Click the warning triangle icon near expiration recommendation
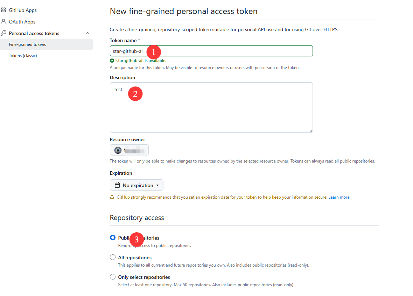Screen dimensions: 413x296 tap(112, 197)
